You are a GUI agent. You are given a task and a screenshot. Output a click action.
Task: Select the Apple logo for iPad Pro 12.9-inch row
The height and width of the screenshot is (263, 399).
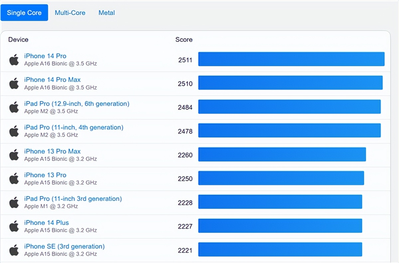point(14,107)
